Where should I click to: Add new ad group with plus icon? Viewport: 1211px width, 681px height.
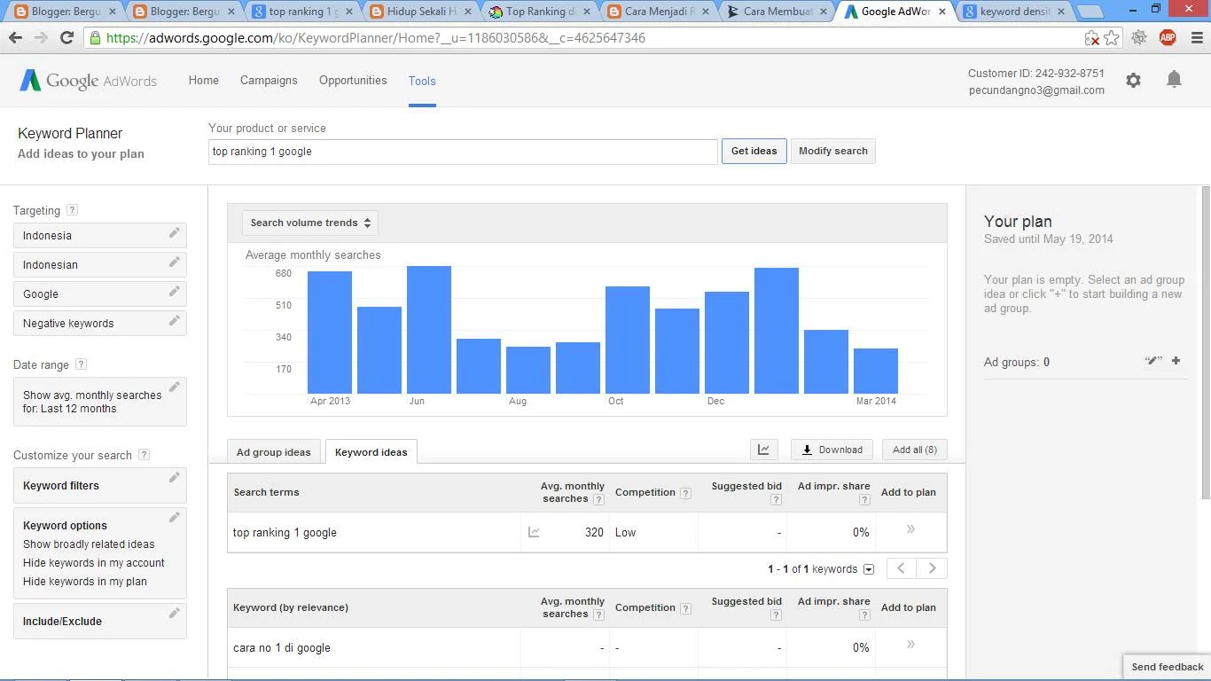pos(1176,361)
